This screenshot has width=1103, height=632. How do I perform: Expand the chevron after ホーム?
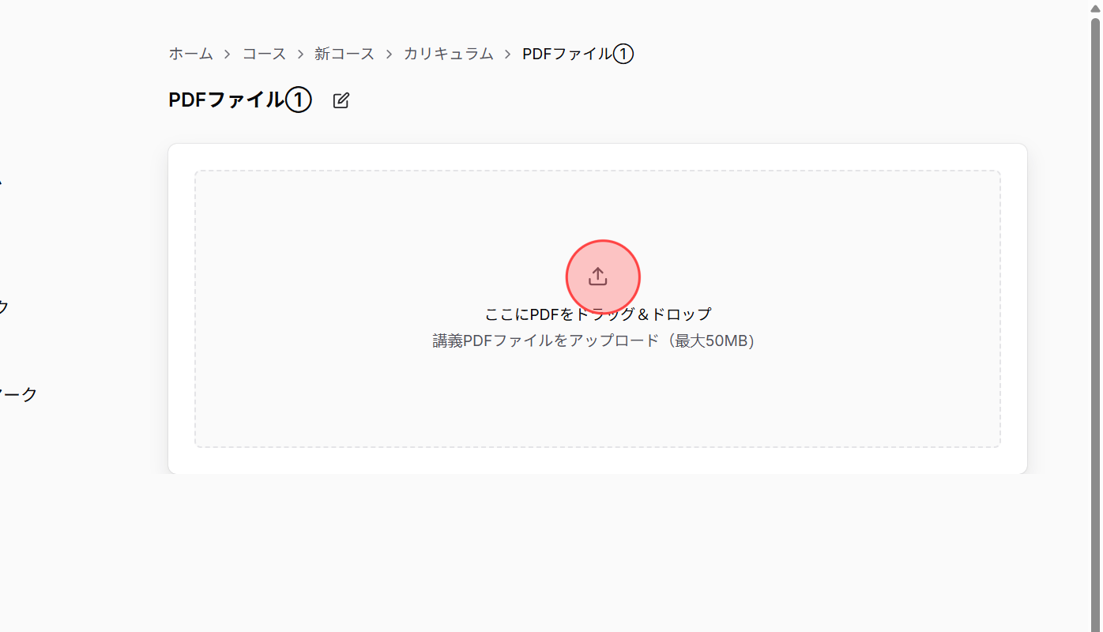coord(228,54)
